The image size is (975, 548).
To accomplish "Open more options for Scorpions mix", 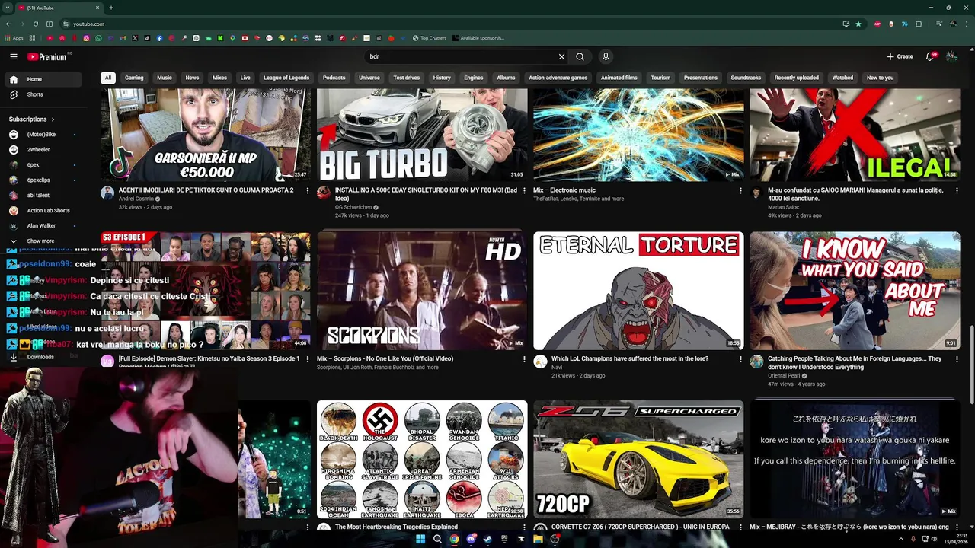I will 524,359.
